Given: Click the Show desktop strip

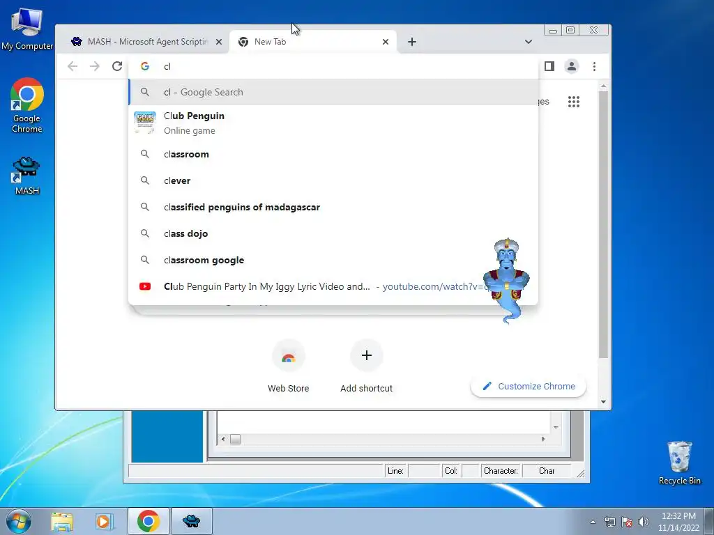Looking at the screenshot, I should [x=709, y=521].
